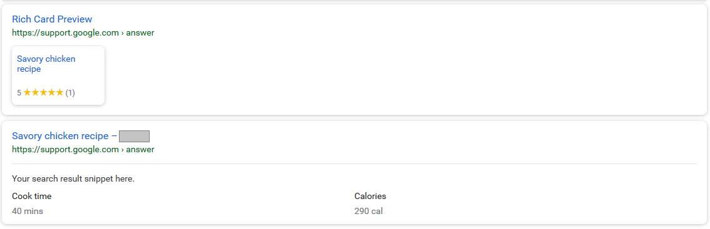Click the Calories label

tap(371, 197)
